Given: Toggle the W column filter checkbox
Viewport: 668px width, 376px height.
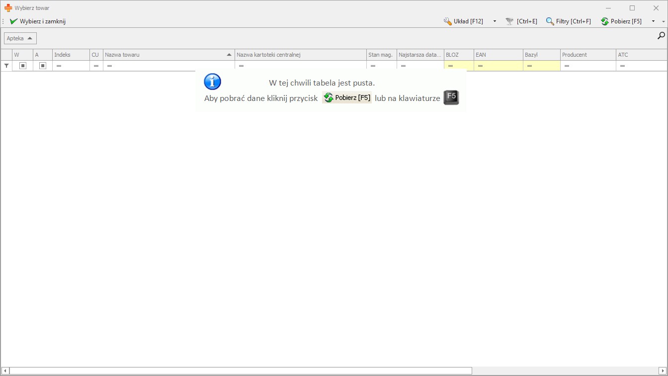Looking at the screenshot, I should (x=23, y=66).
